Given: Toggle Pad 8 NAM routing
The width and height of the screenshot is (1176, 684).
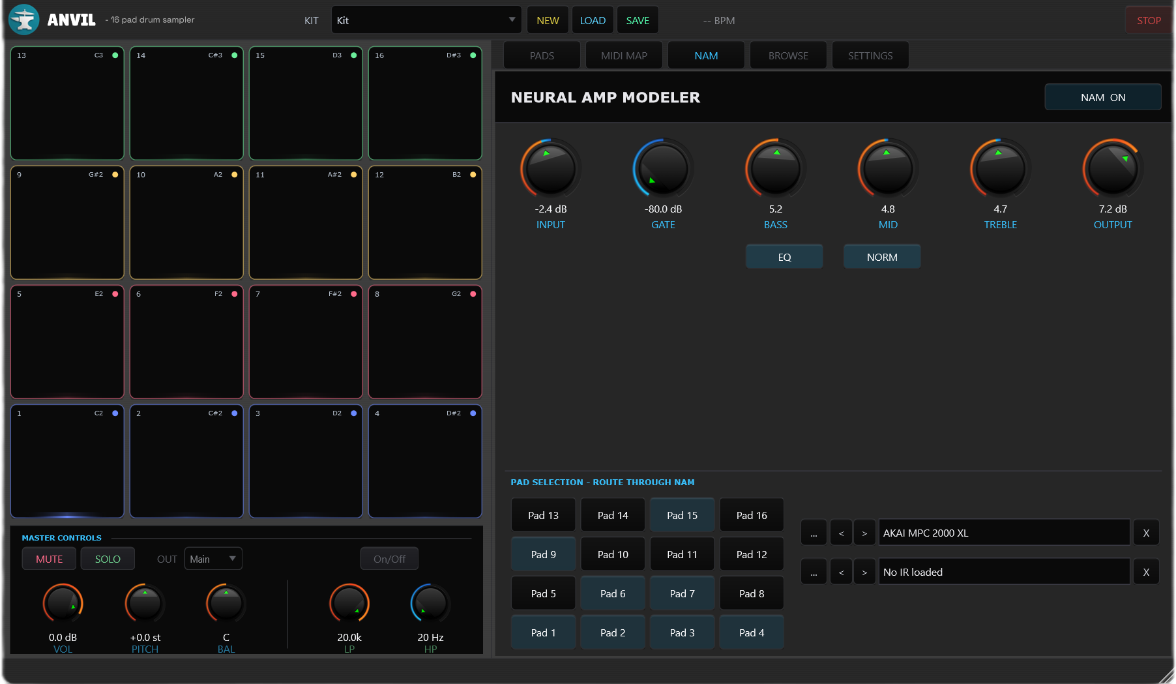Looking at the screenshot, I should coord(752,593).
